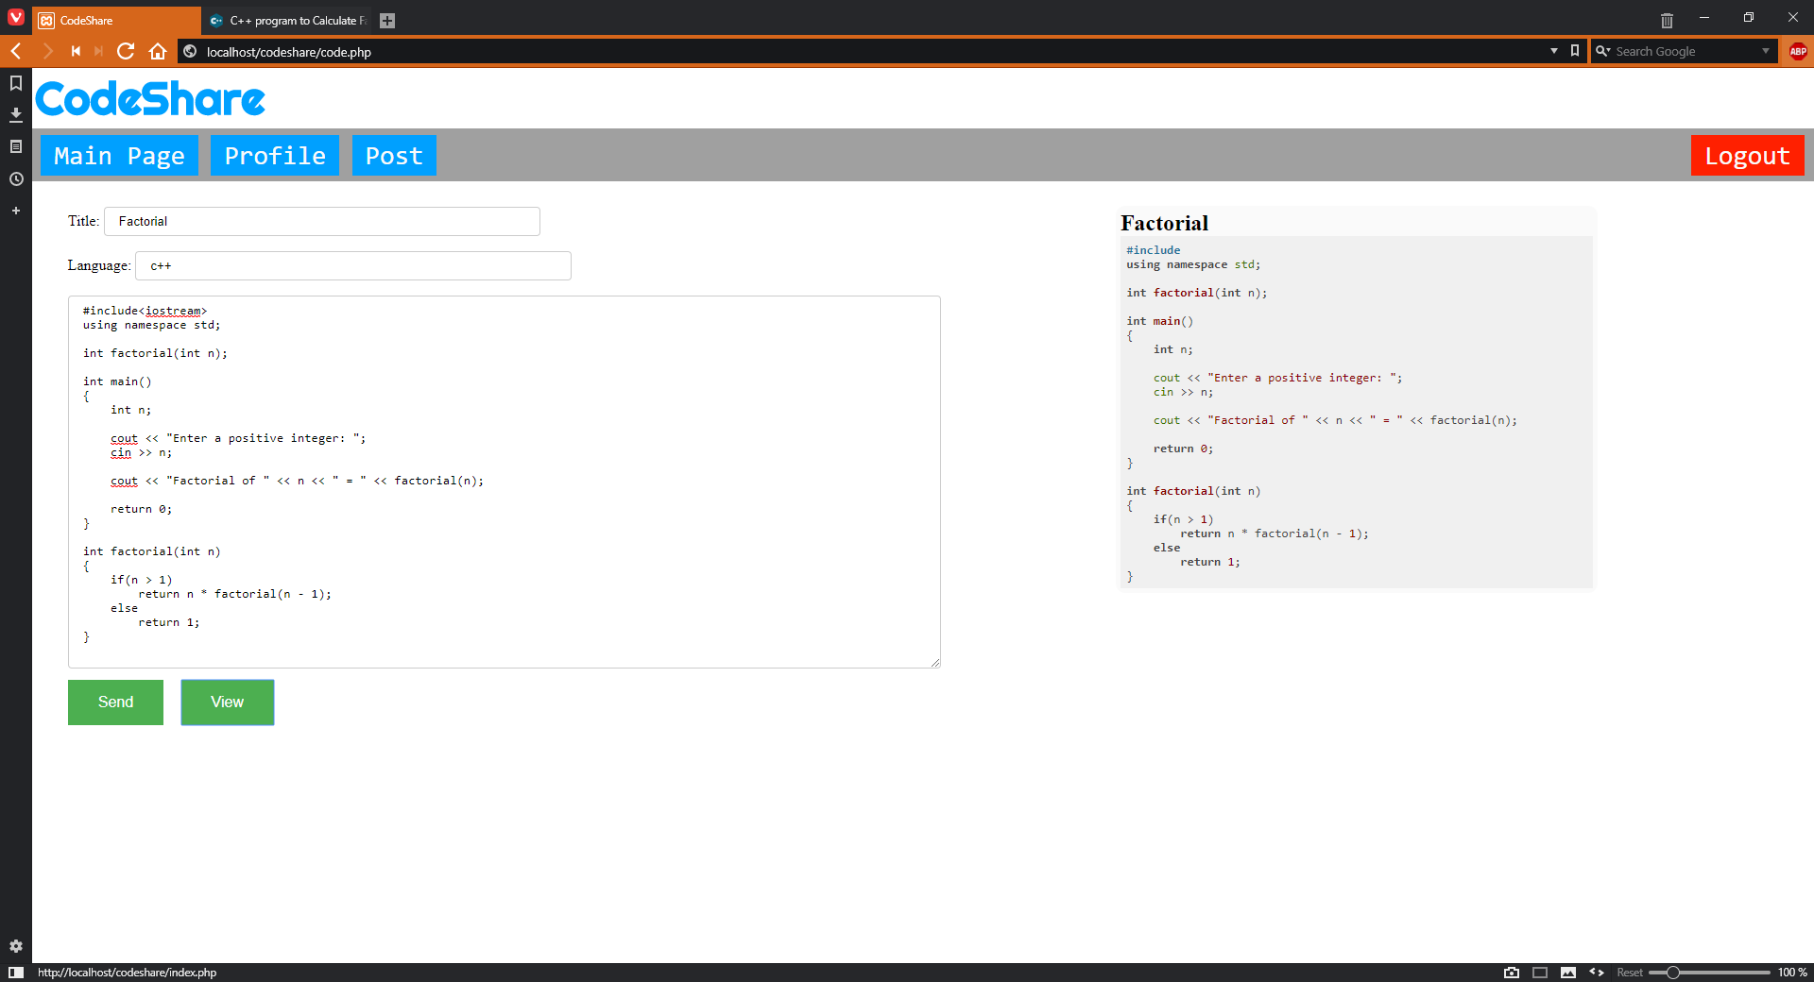Show site info globe icon
This screenshot has width=1814, height=982.
click(190, 51)
